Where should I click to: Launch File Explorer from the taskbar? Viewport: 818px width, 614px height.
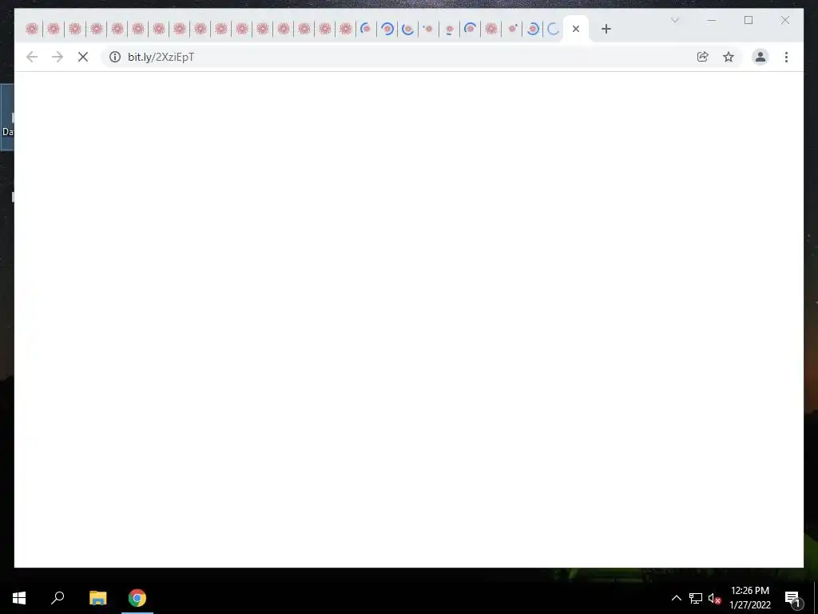coord(97,598)
